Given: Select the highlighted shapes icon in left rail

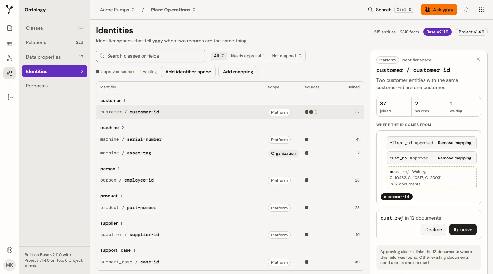Looking at the screenshot, I should (10, 73).
